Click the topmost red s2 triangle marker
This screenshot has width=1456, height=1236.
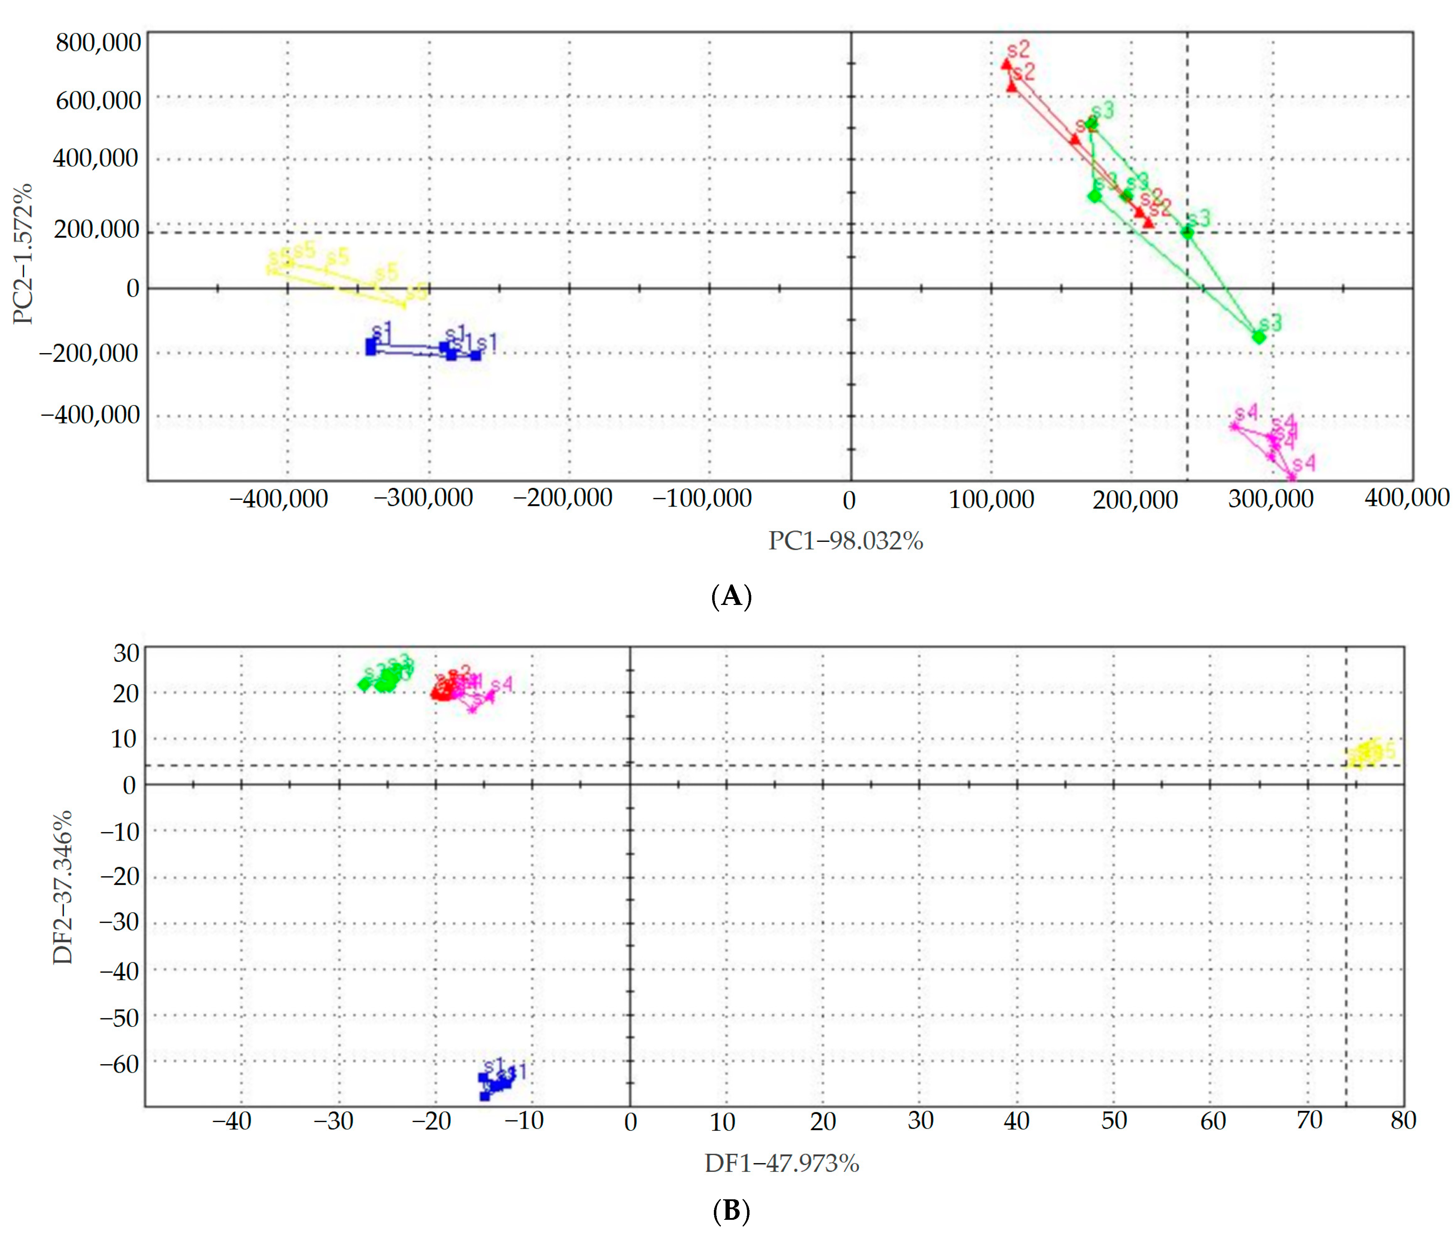1006,64
